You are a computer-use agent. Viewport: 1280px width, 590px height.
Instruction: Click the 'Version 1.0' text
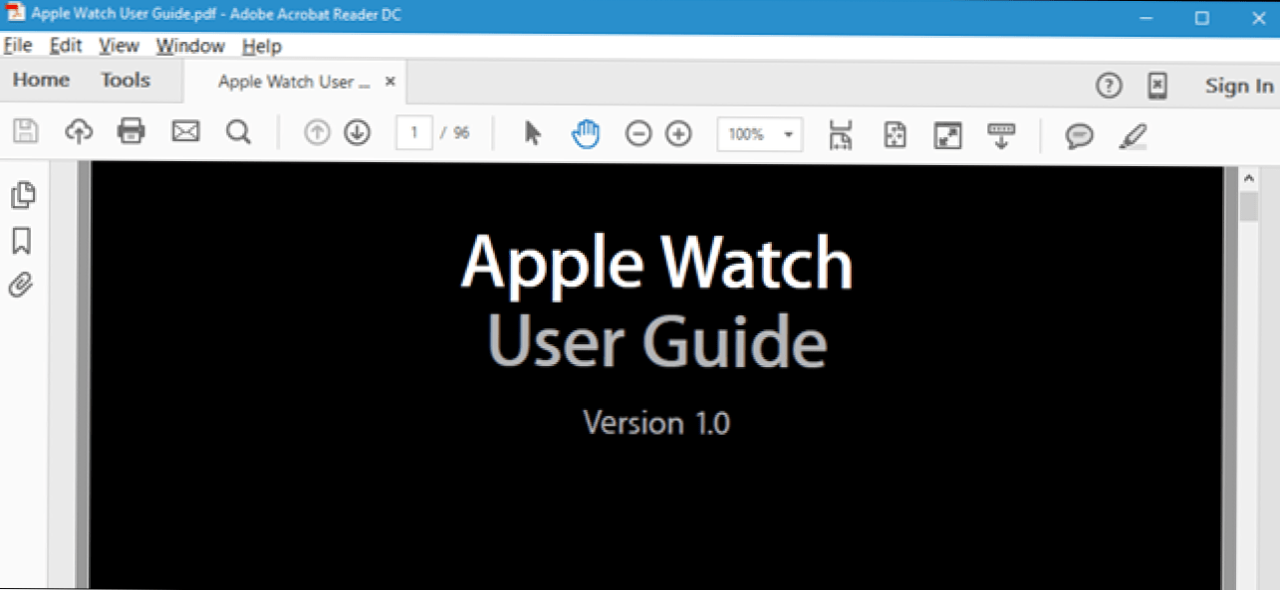click(656, 423)
